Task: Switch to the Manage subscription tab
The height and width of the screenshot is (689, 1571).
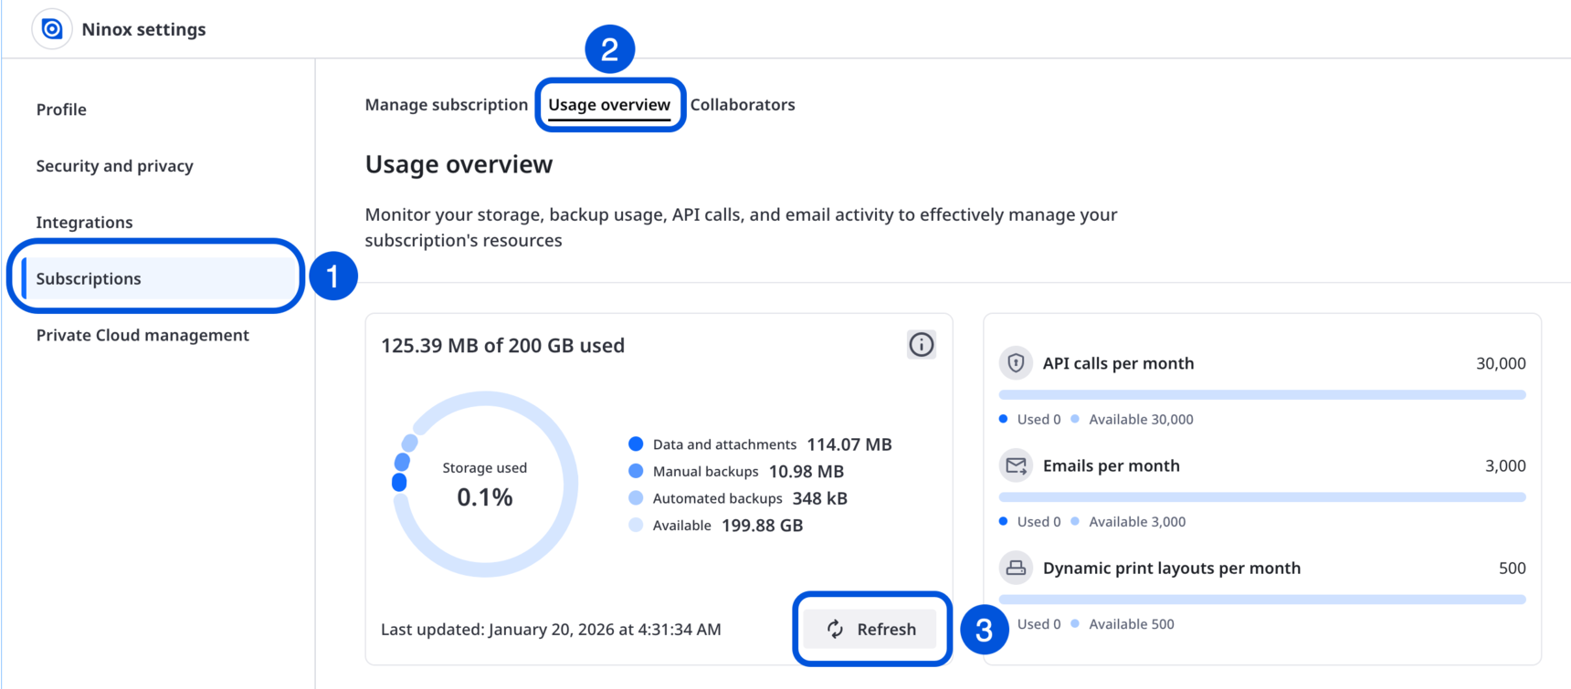Action: point(446,105)
